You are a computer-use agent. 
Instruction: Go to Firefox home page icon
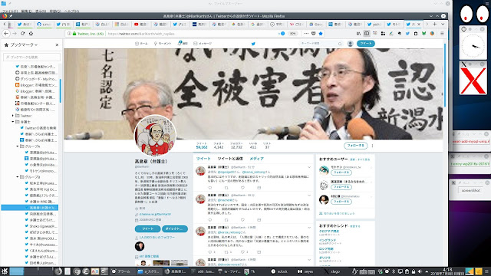[x=31, y=34]
